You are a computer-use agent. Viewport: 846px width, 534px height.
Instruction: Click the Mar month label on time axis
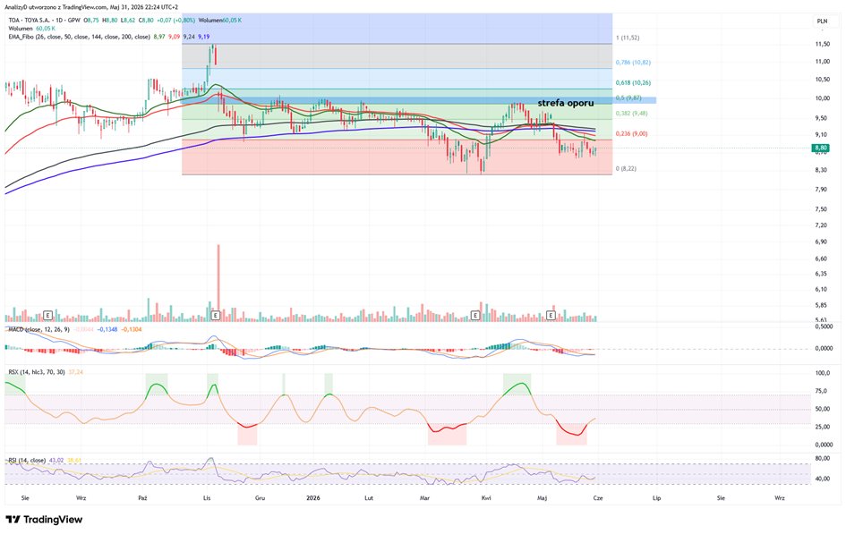(424, 498)
